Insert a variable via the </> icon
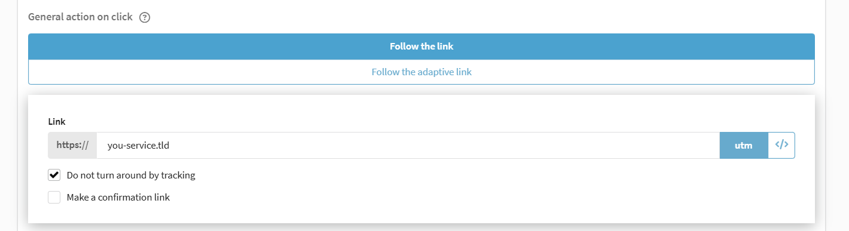 781,145
